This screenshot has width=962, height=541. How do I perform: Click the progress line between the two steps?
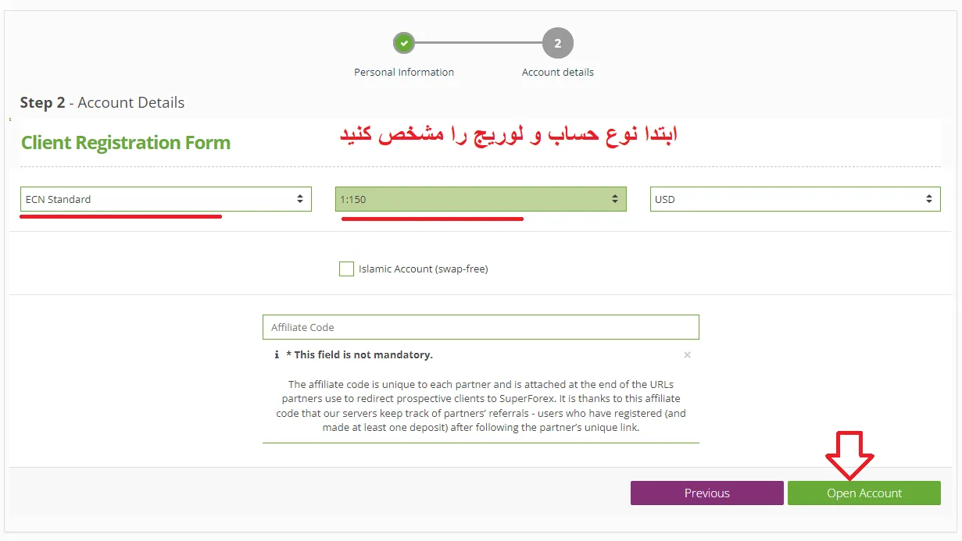481,43
